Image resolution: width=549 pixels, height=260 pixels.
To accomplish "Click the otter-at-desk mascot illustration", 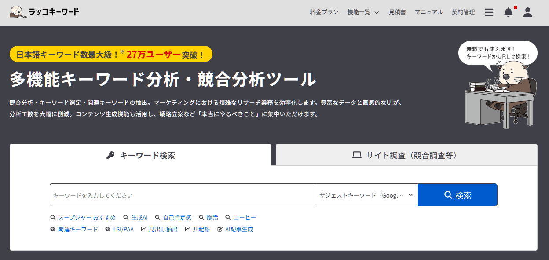I will 501,95.
